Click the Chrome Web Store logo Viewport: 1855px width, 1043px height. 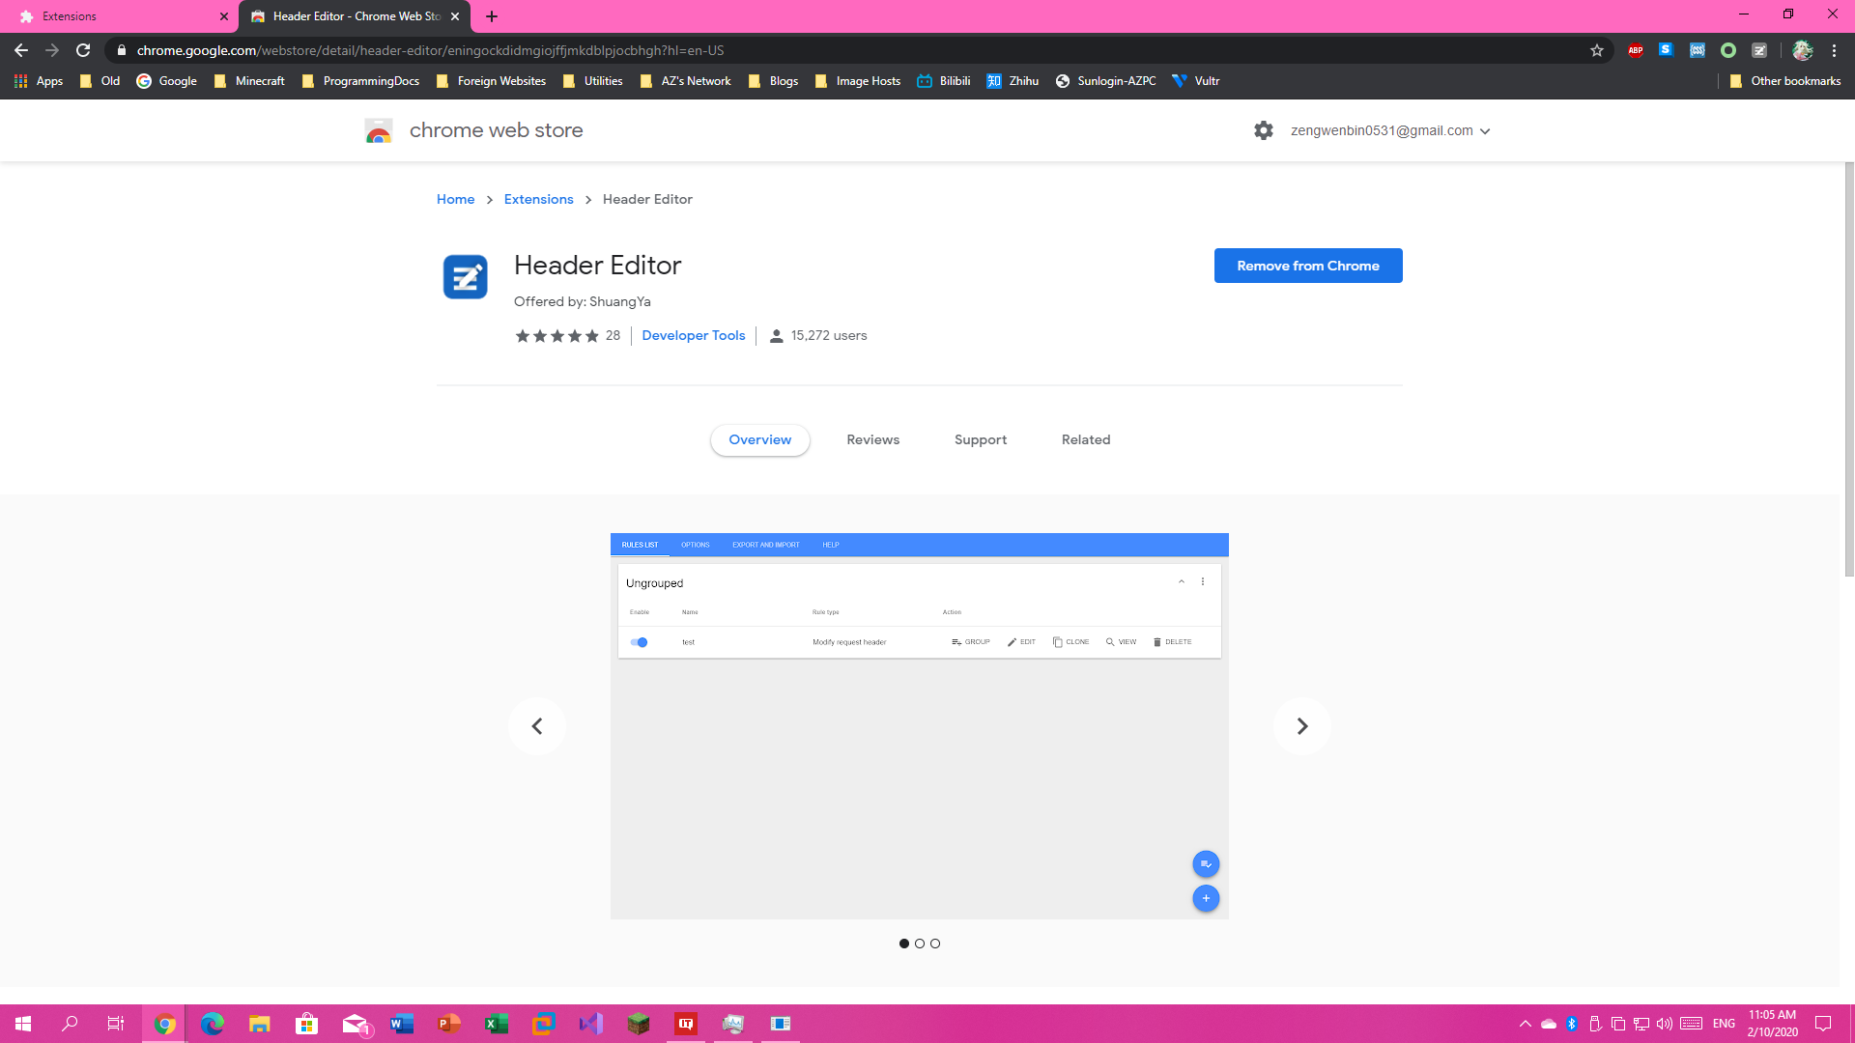click(x=379, y=130)
